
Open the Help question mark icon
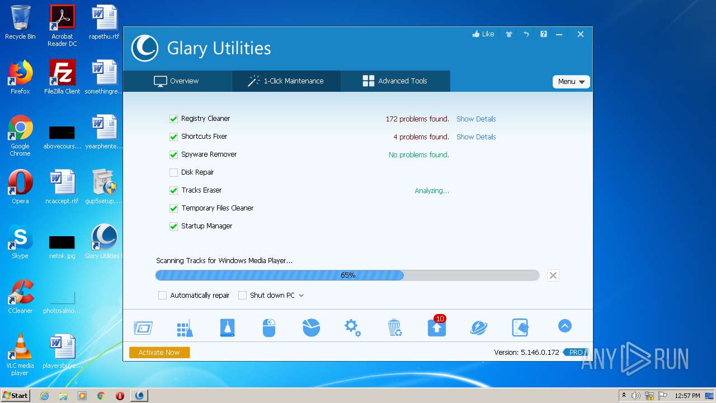[x=544, y=34]
